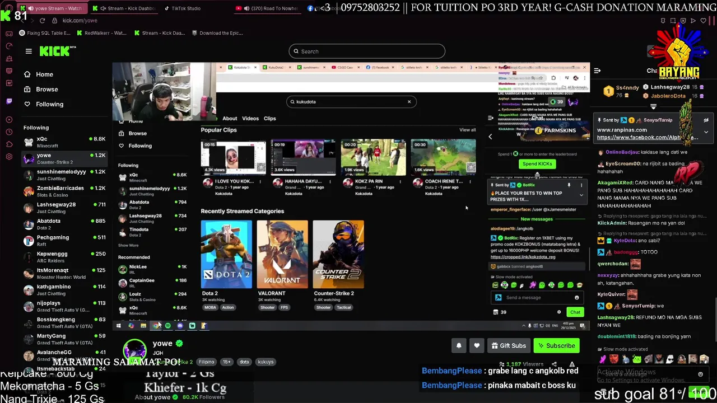Click Spend KICKs in streamed chat

pos(537,164)
